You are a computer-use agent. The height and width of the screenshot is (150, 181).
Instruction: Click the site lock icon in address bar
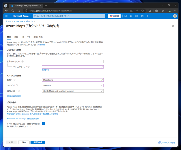click(27, 11)
